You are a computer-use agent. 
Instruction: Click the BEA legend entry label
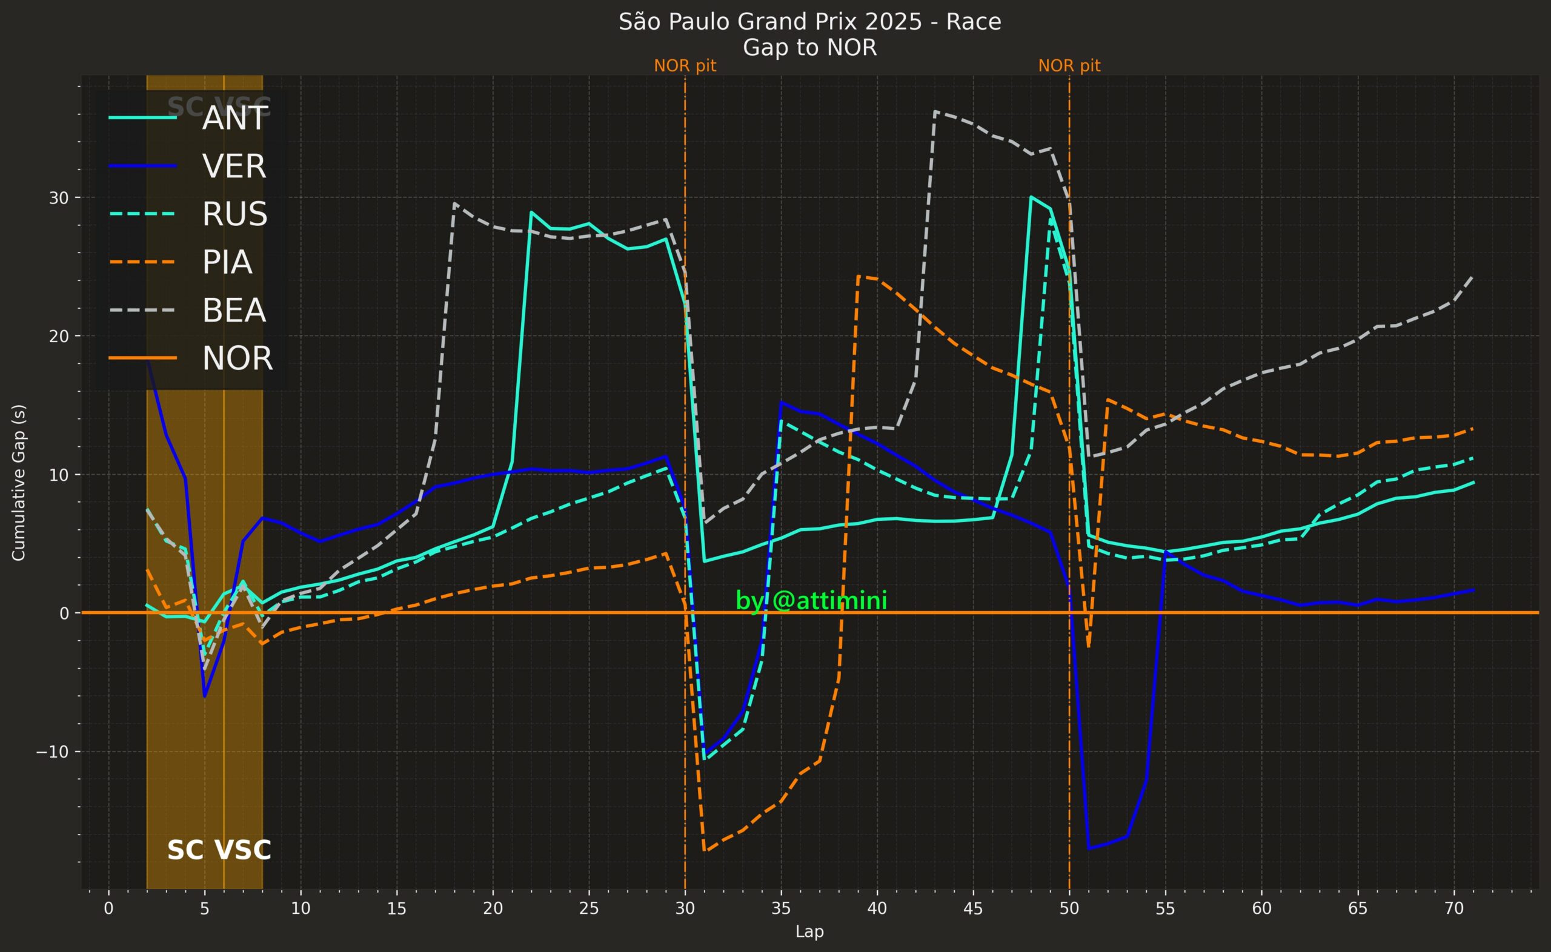pos(234,311)
